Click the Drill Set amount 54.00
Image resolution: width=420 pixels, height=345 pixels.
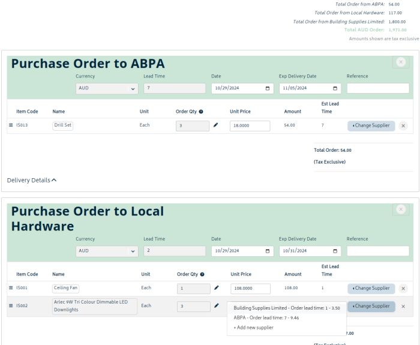[290, 125]
